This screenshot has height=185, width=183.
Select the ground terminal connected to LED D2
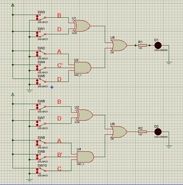(x=169, y=147)
